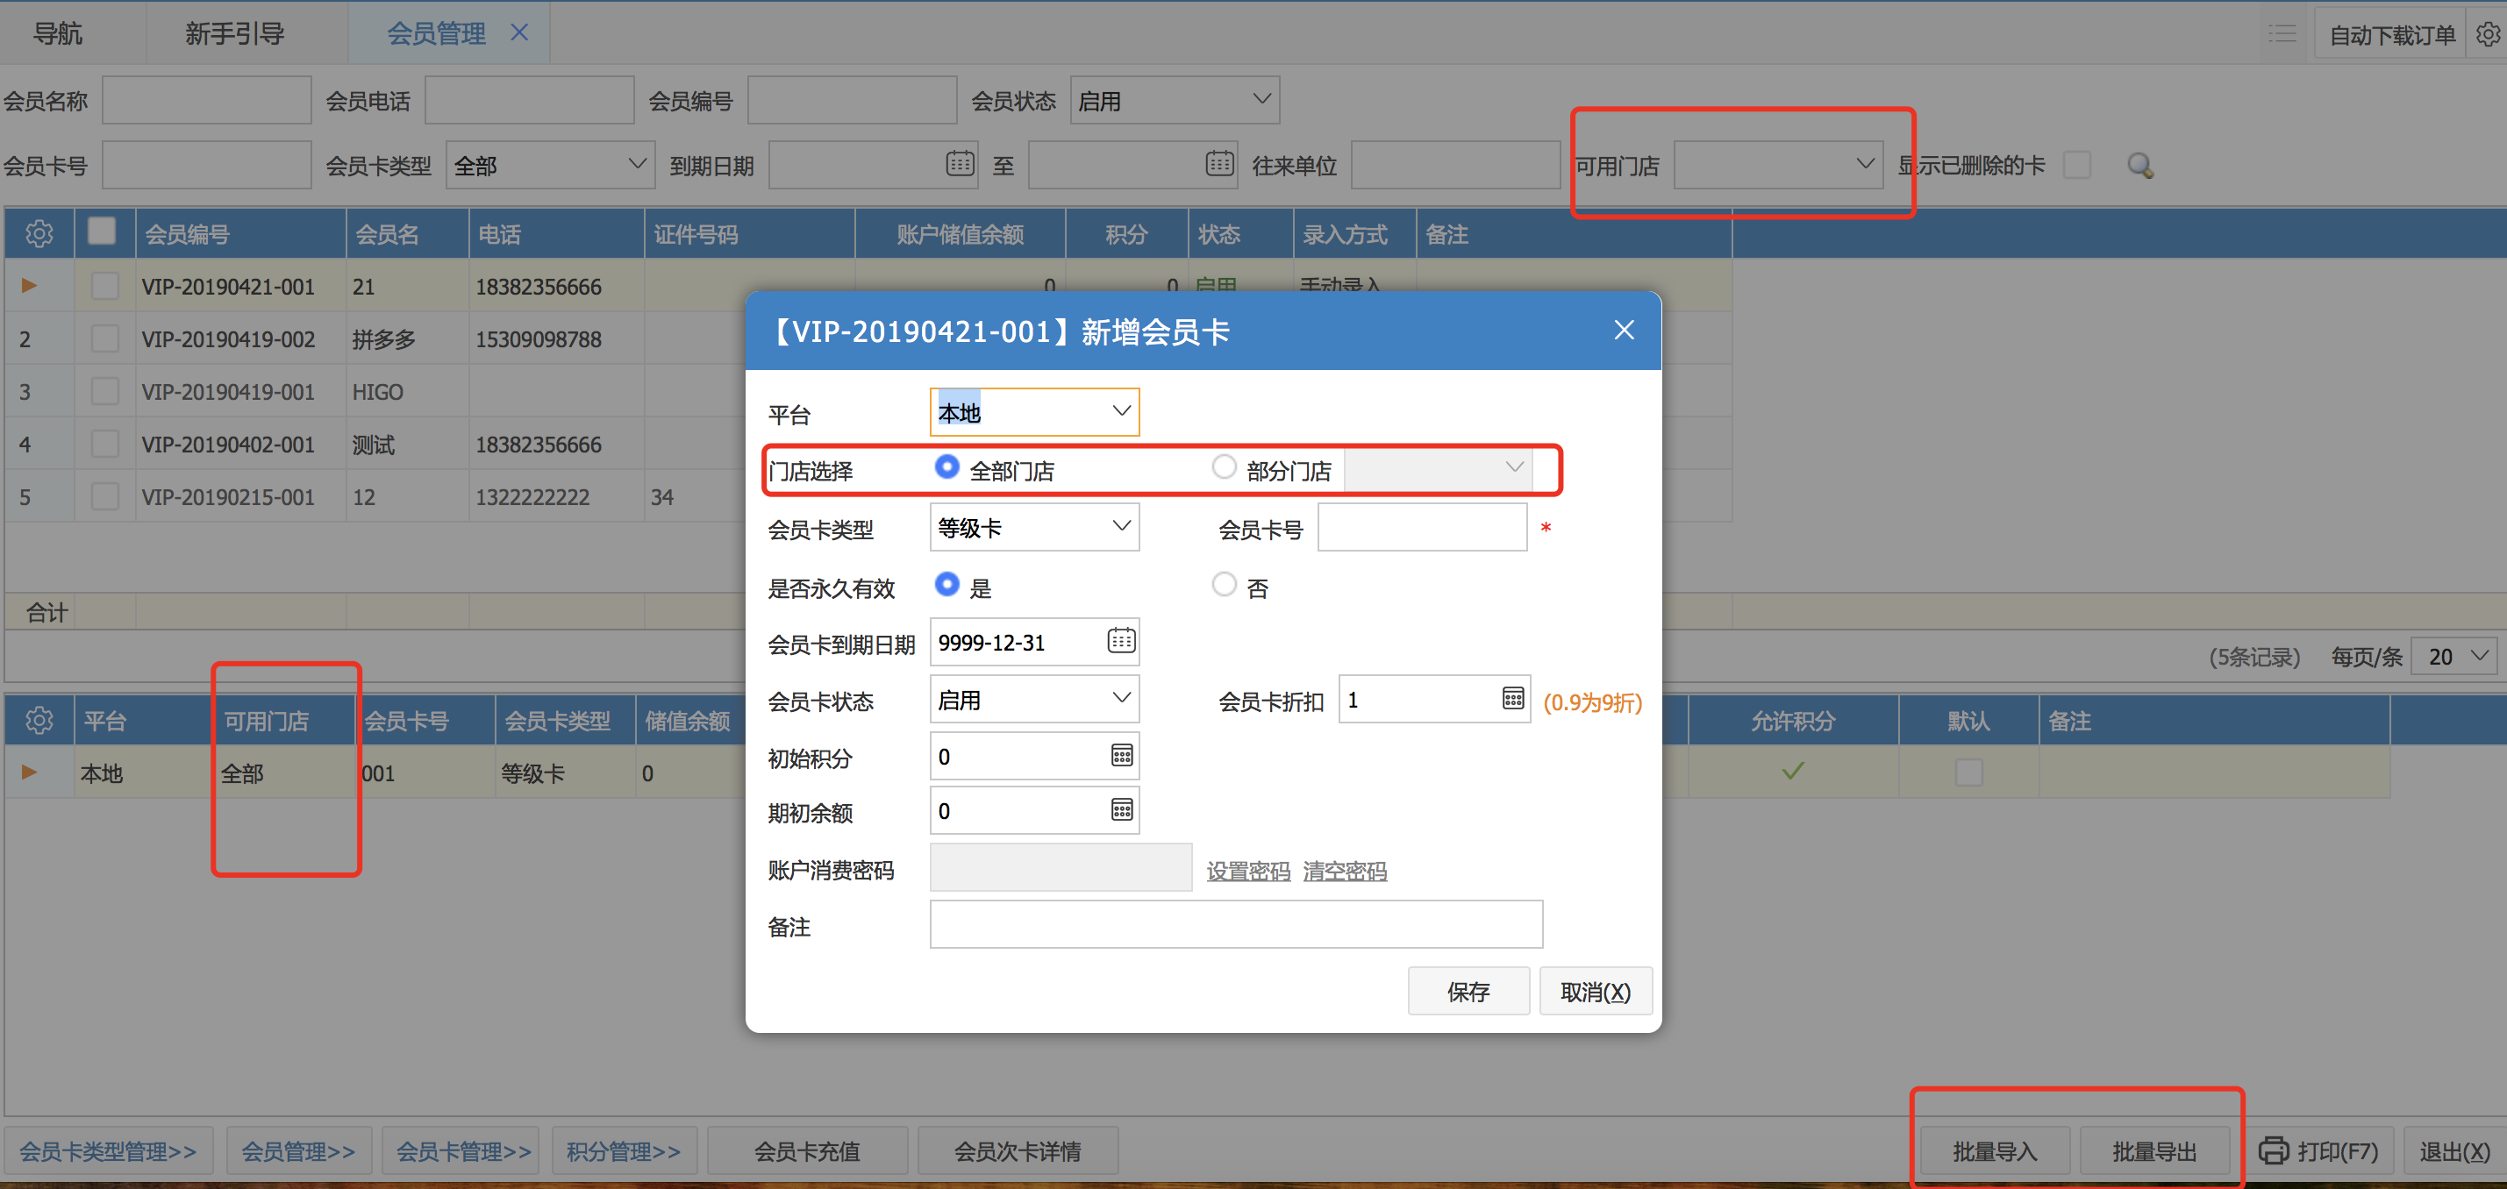2507x1189 pixels.
Task: Open 积分管理>> link
Action: (x=624, y=1151)
